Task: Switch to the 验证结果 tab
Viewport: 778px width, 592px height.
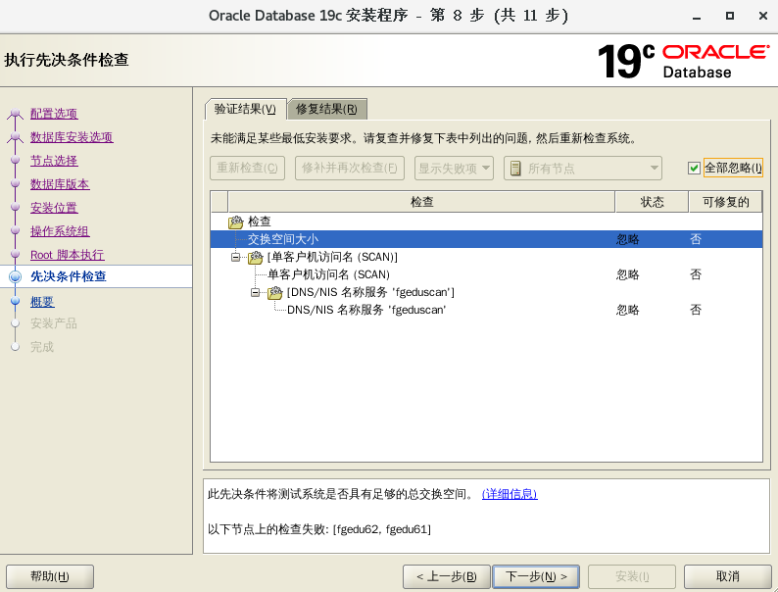Action: point(245,109)
